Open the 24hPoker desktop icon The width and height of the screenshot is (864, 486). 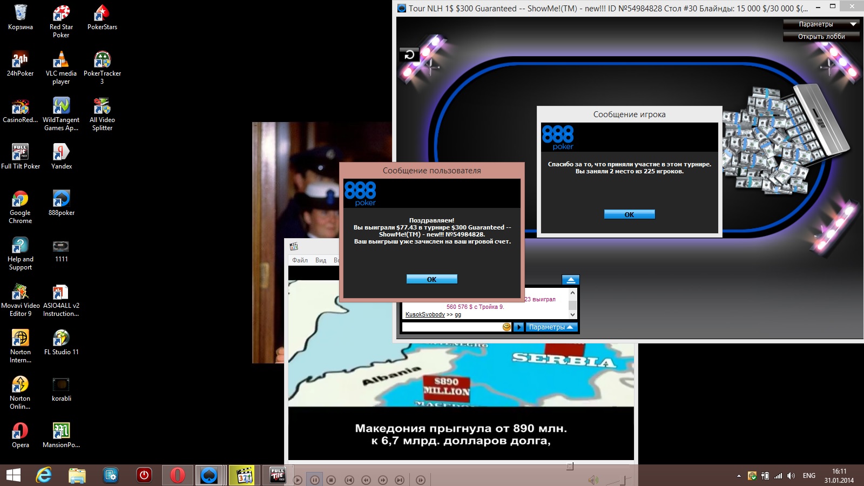[x=21, y=64]
